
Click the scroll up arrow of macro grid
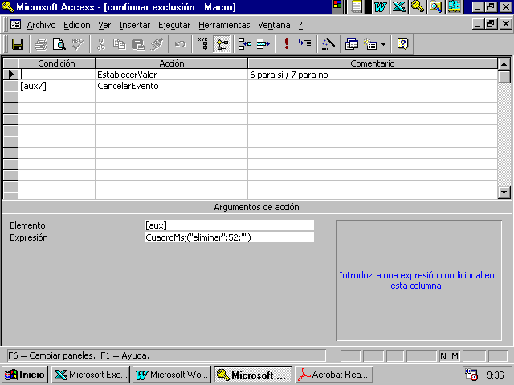504,64
